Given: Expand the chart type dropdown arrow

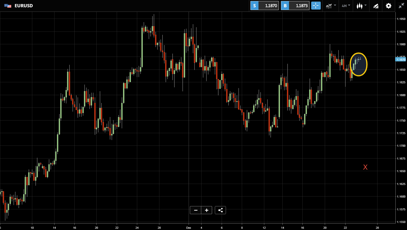Looking at the screenshot, I should point(366,5).
